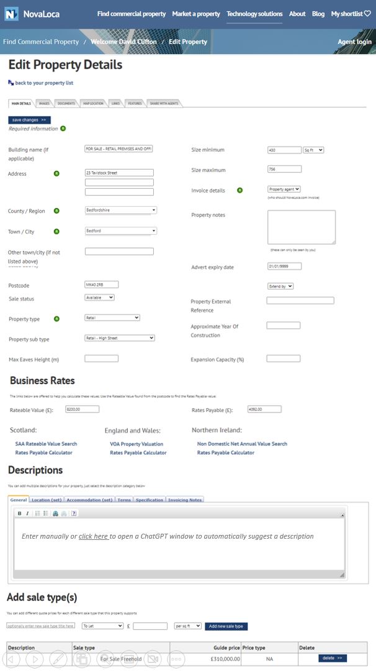This screenshot has width=376, height=671.
Task: Insert bulleted list in description editor
Action: point(45,513)
